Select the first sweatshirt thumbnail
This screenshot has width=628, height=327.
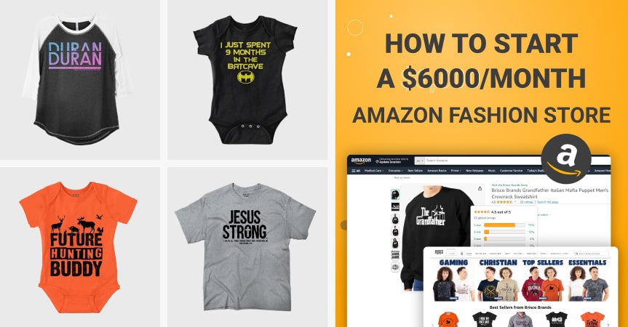[395, 195]
